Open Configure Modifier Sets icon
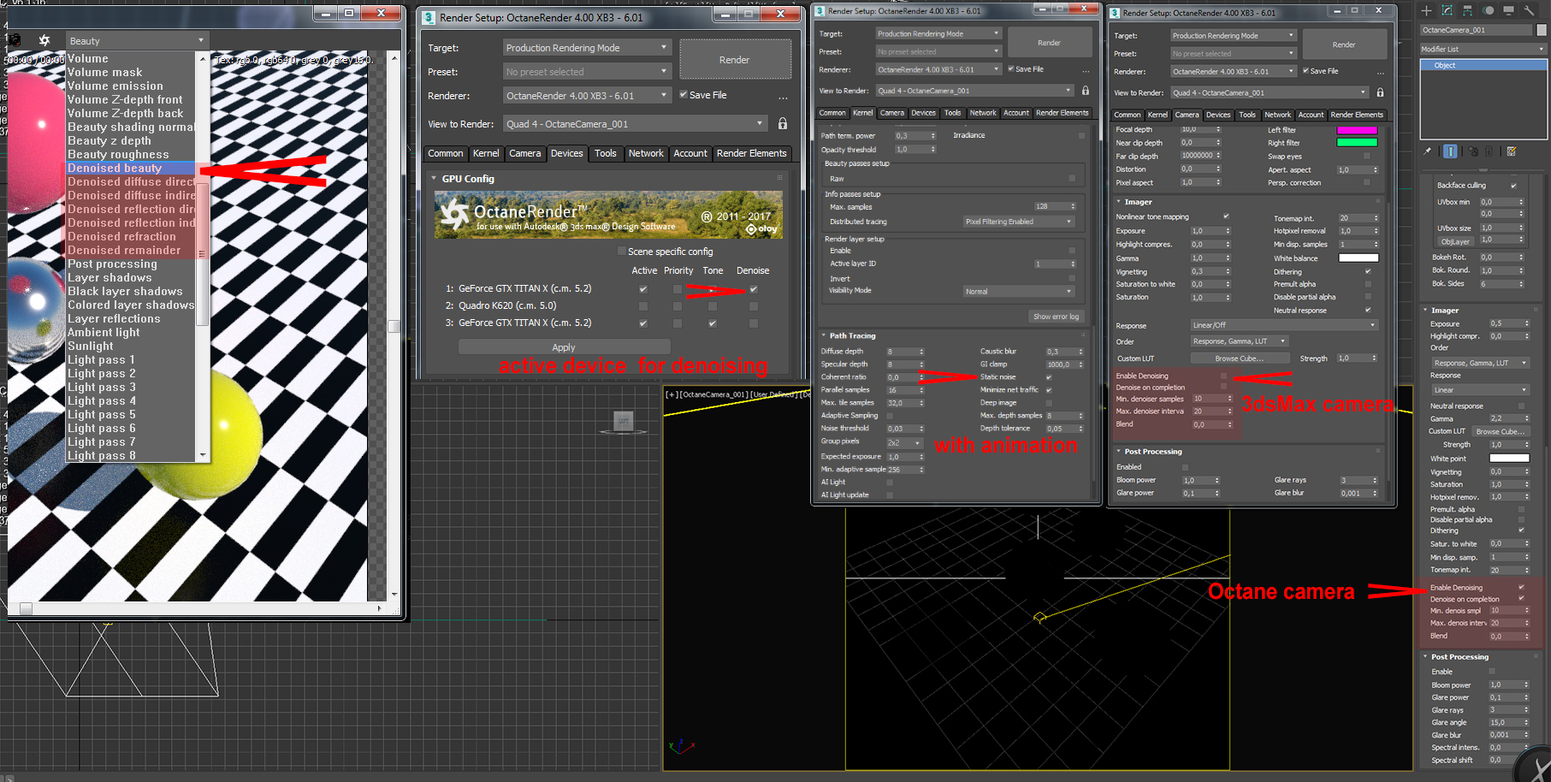The width and height of the screenshot is (1551, 782). (x=1512, y=151)
